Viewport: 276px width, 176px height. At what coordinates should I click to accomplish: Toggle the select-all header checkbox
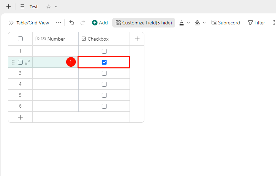tap(20, 39)
